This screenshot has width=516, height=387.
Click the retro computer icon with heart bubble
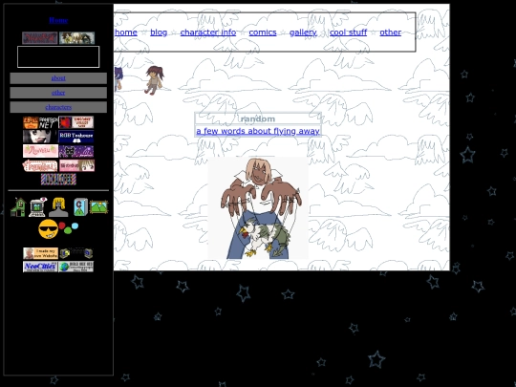37,207
